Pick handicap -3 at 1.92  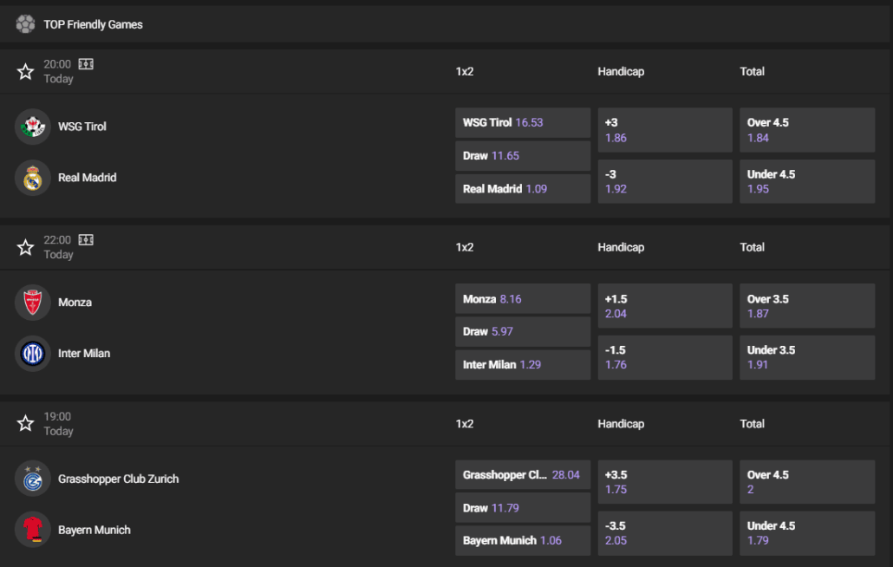[x=665, y=181]
